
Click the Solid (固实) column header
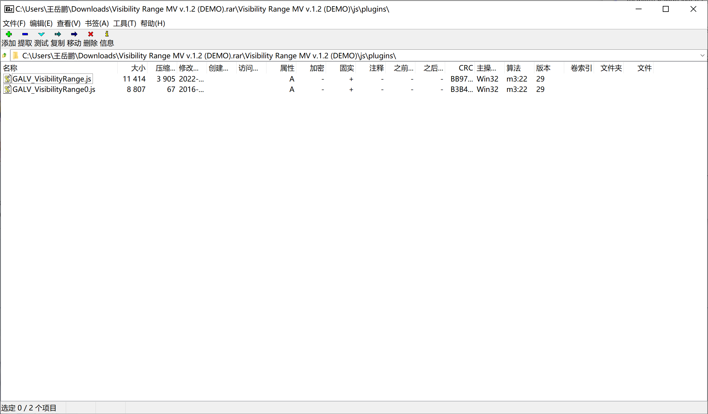coord(341,68)
